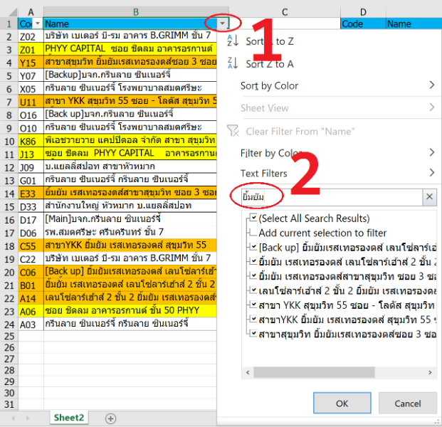Click the Sort A to Z icon
Viewport: 442px width, 427px height.
coord(232,41)
